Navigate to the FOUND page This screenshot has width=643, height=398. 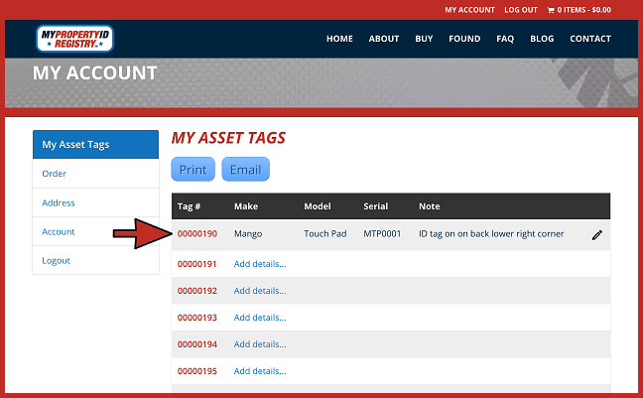[x=464, y=40]
